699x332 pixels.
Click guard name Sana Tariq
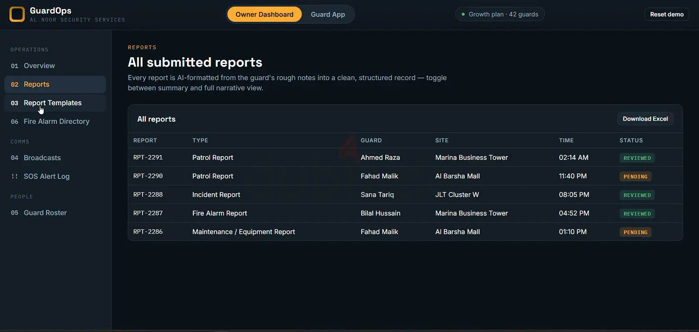(377, 195)
